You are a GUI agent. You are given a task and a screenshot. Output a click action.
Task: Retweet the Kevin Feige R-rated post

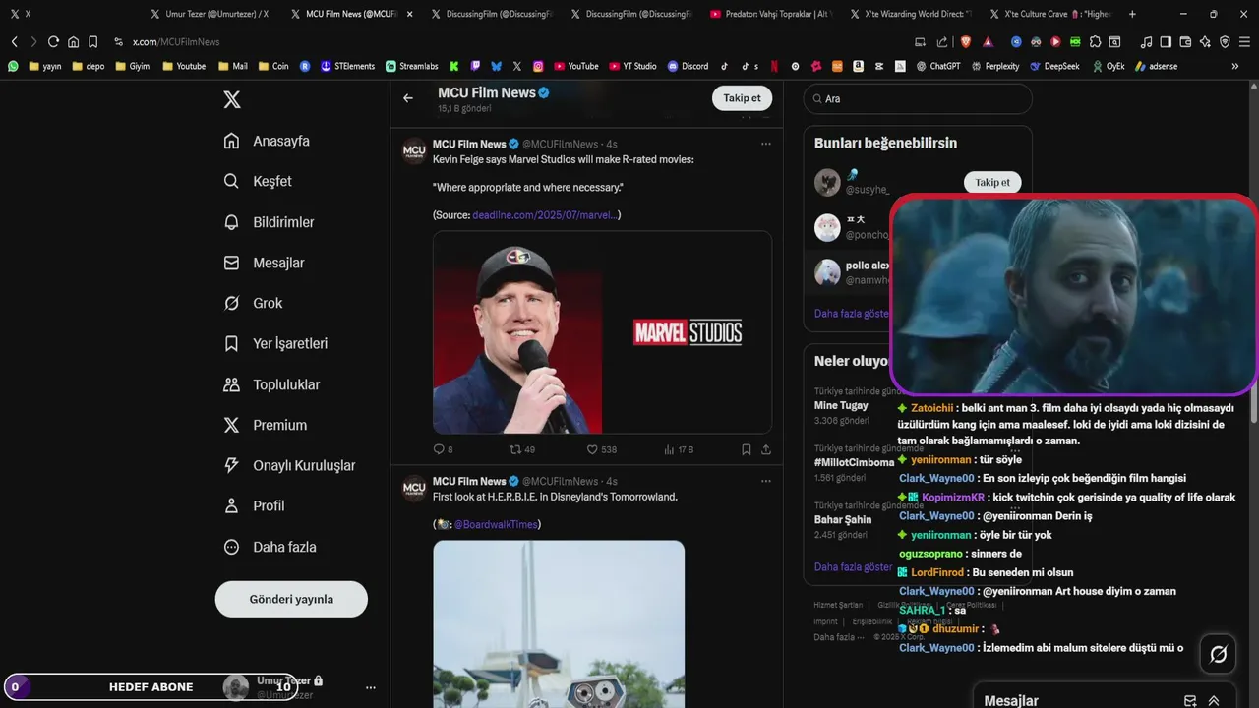521,449
